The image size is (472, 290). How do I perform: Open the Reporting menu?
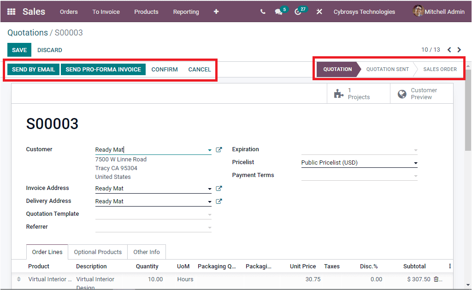(x=186, y=12)
